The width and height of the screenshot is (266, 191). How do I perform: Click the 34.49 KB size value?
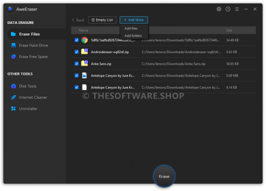pyautogui.click(x=232, y=40)
